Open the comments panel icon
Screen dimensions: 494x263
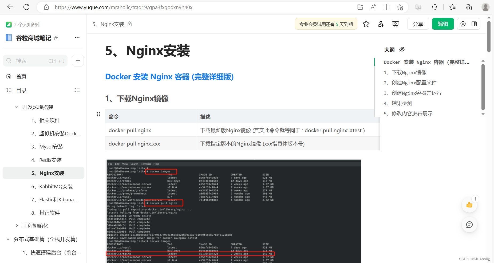pyautogui.click(x=463, y=24)
